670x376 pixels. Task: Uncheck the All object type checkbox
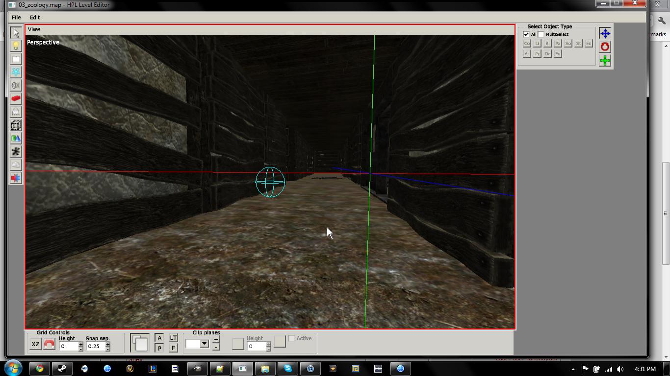click(x=526, y=34)
